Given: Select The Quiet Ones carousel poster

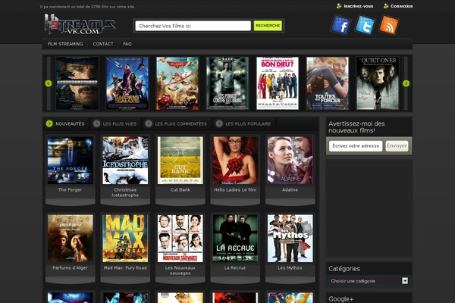Looking at the screenshot, I should 378,83.
